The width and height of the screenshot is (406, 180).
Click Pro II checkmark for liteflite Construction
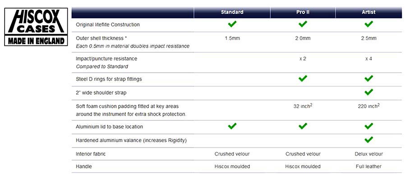[x=303, y=24]
